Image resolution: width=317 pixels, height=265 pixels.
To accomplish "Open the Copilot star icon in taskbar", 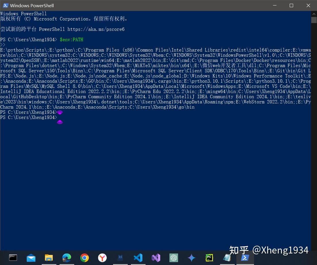I will pyautogui.click(x=191, y=258).
